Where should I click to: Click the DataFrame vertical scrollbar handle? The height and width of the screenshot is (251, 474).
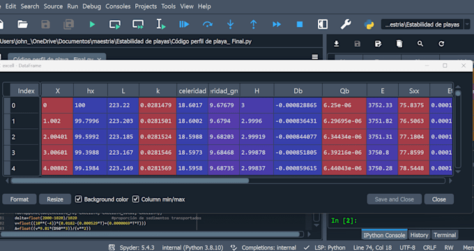point(458,93)
